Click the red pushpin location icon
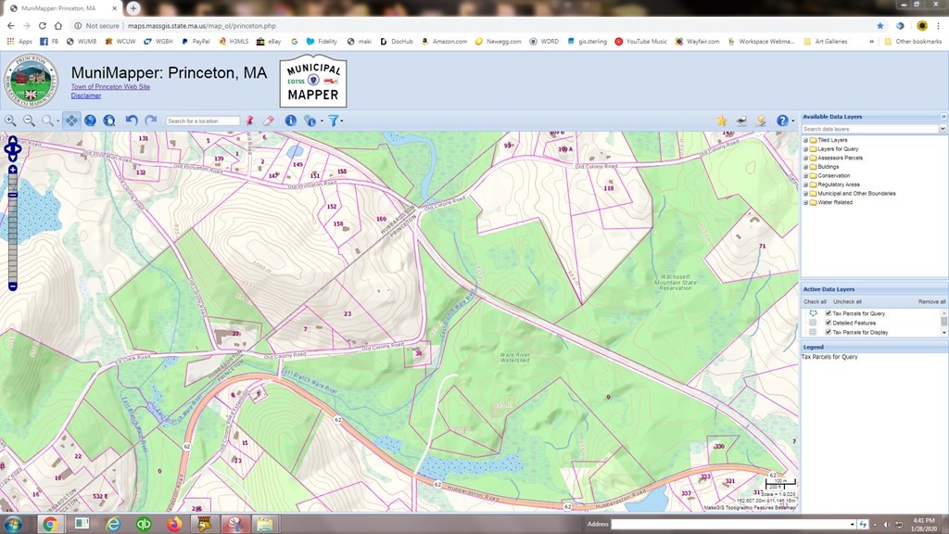This screenshot has width=949, height=534. coord(249,121)
